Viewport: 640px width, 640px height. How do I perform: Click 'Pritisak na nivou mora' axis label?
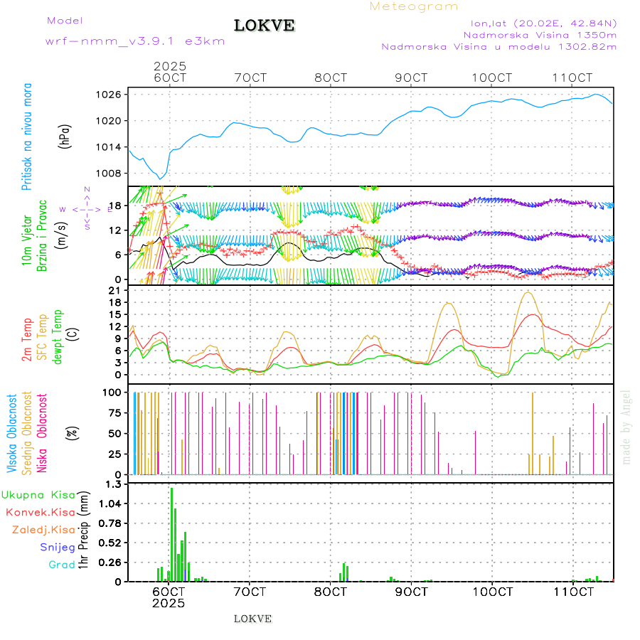click(28, 136)
